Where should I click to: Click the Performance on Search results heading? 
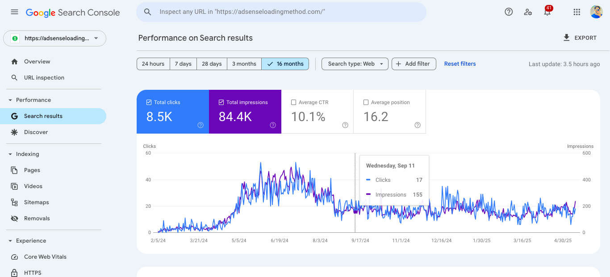coord(196,38)
